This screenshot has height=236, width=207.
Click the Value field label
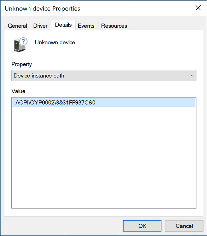(18, 91)
